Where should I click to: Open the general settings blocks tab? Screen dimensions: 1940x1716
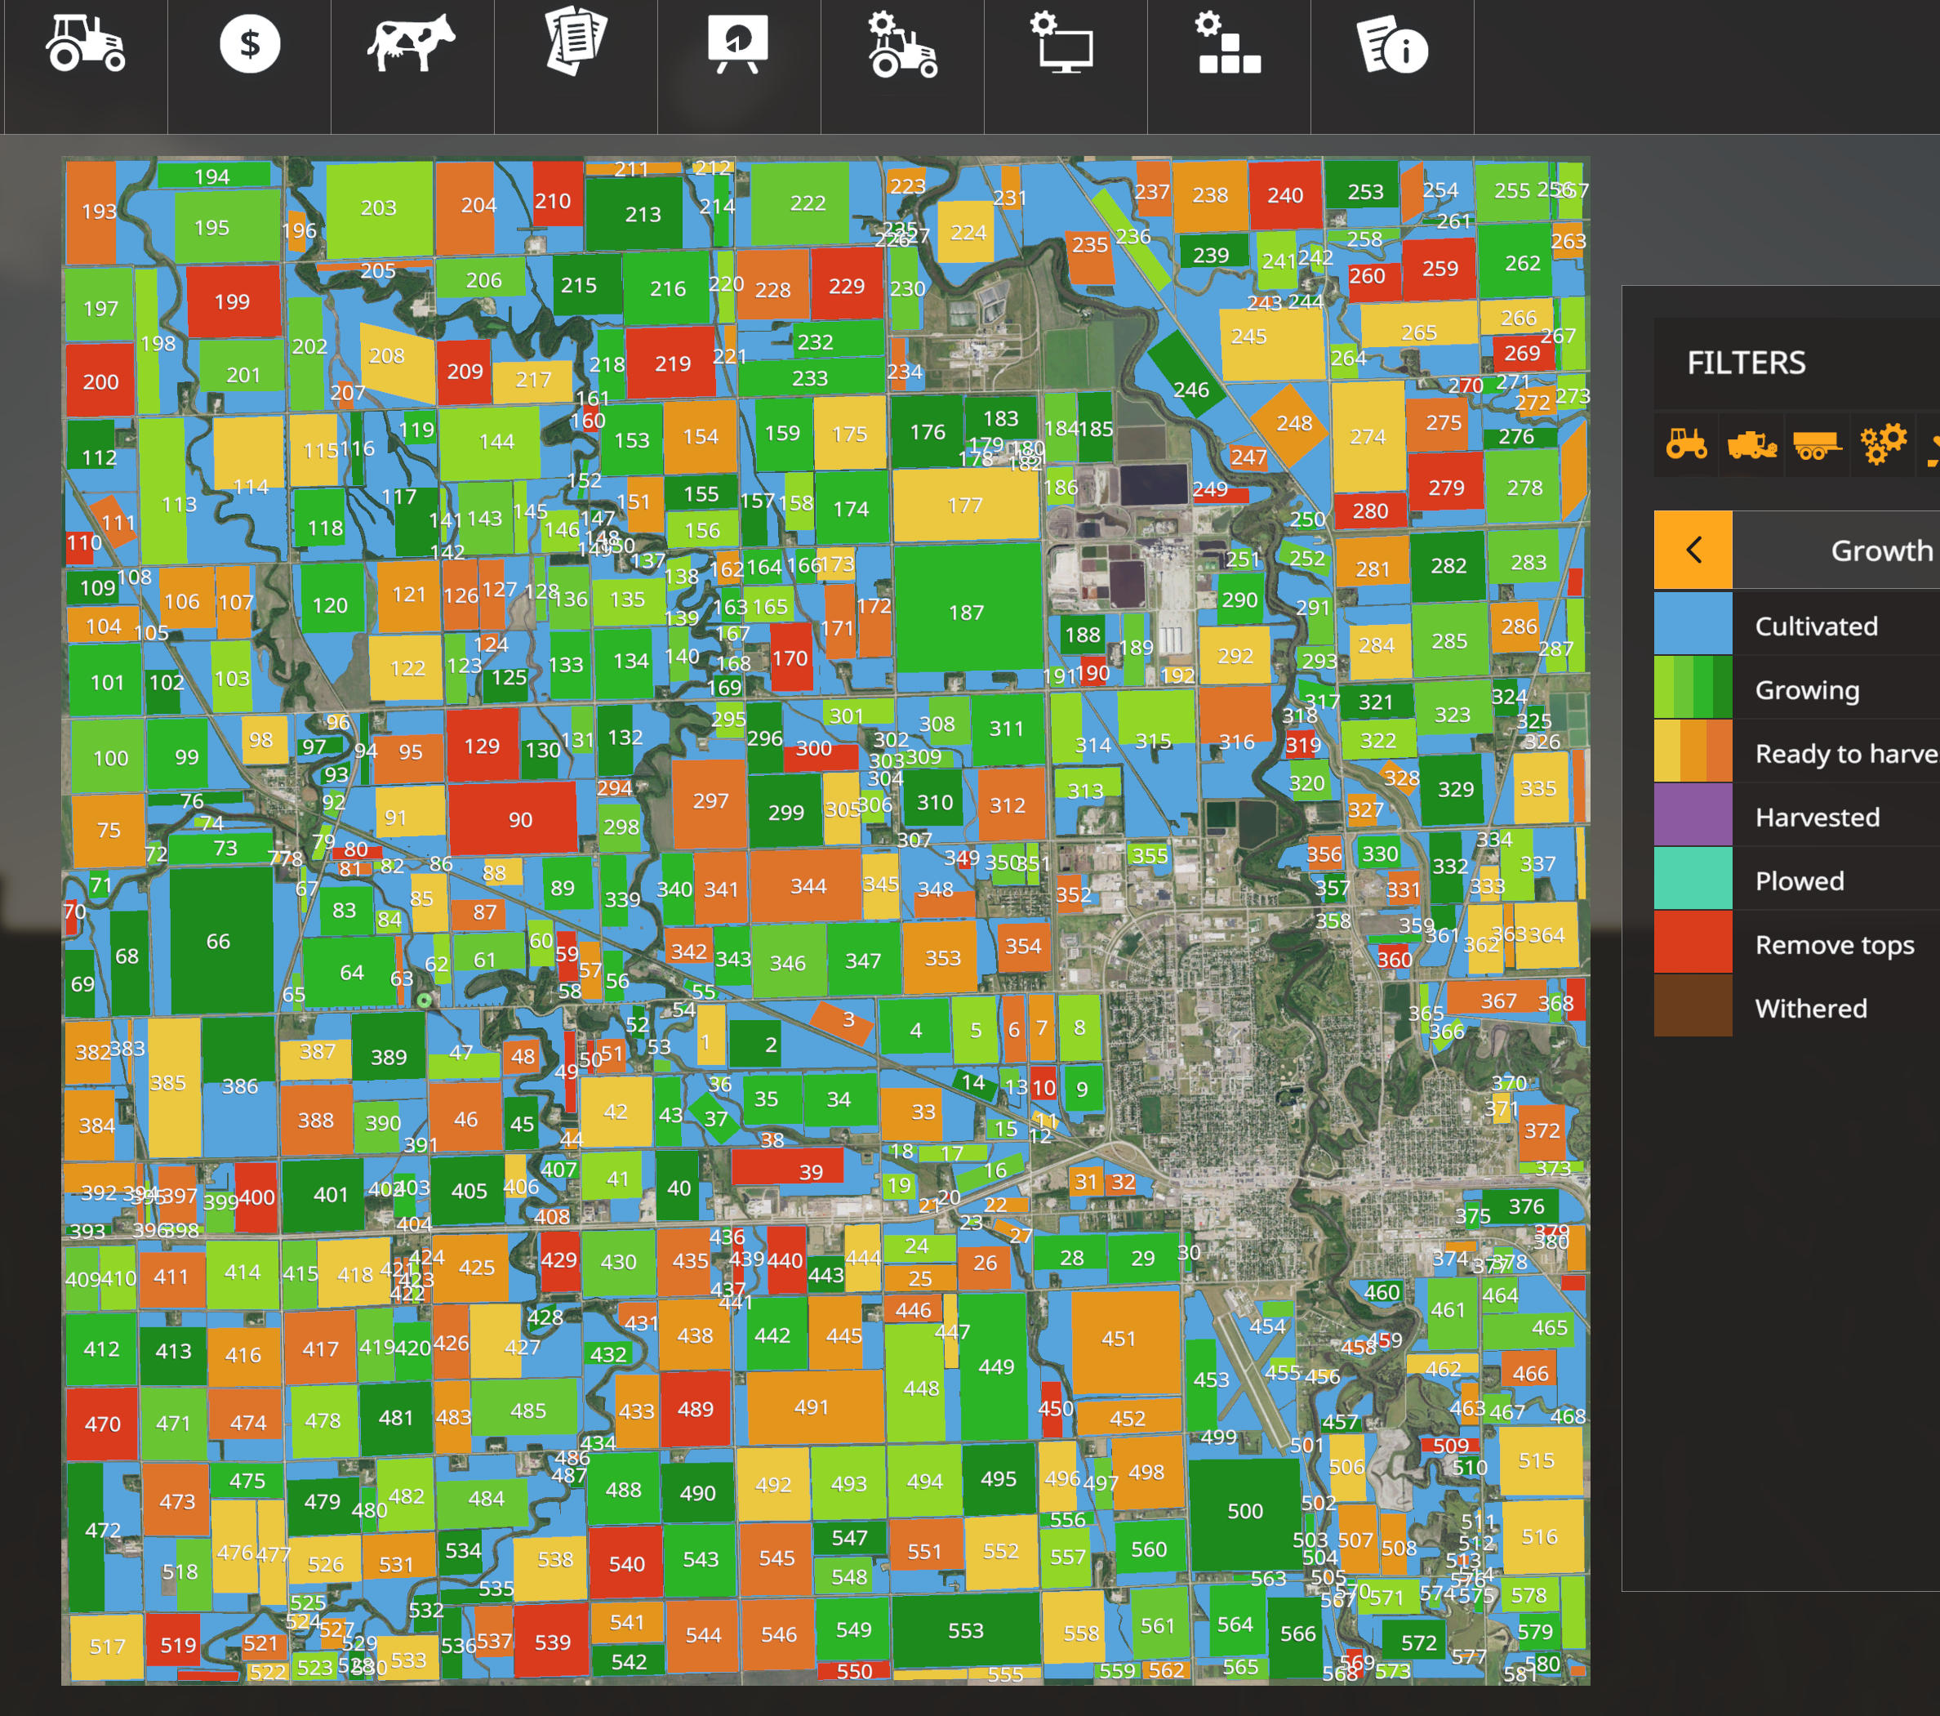1227,42
